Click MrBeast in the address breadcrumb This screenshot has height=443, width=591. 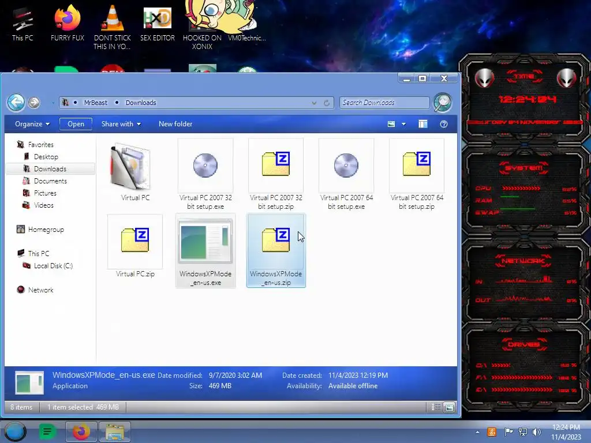point(95,103)
